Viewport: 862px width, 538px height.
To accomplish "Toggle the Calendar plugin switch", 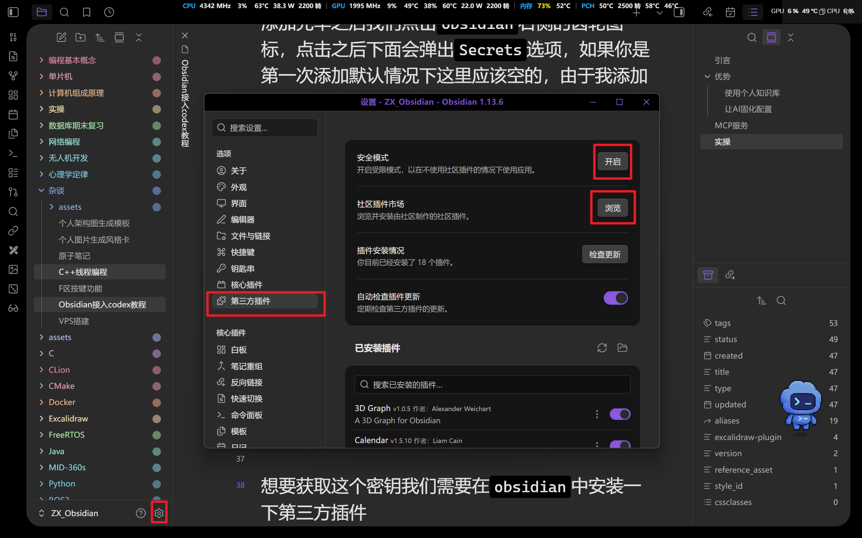I will [x=620, y=444].
